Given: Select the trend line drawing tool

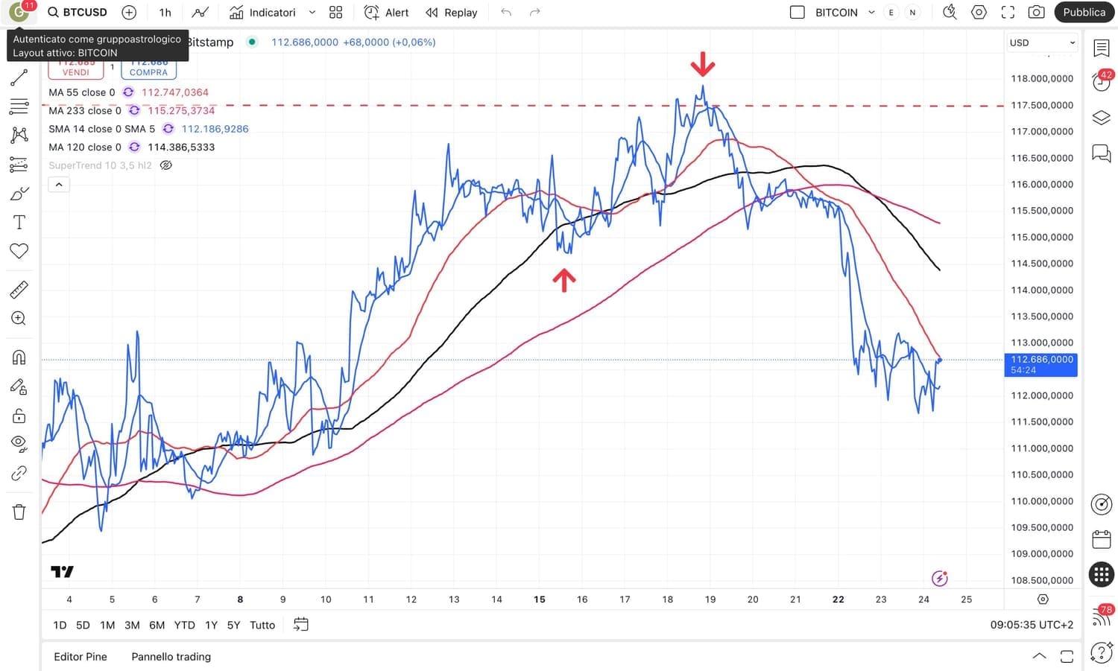Looking at the screenshot, I should [x=19, y=77].
